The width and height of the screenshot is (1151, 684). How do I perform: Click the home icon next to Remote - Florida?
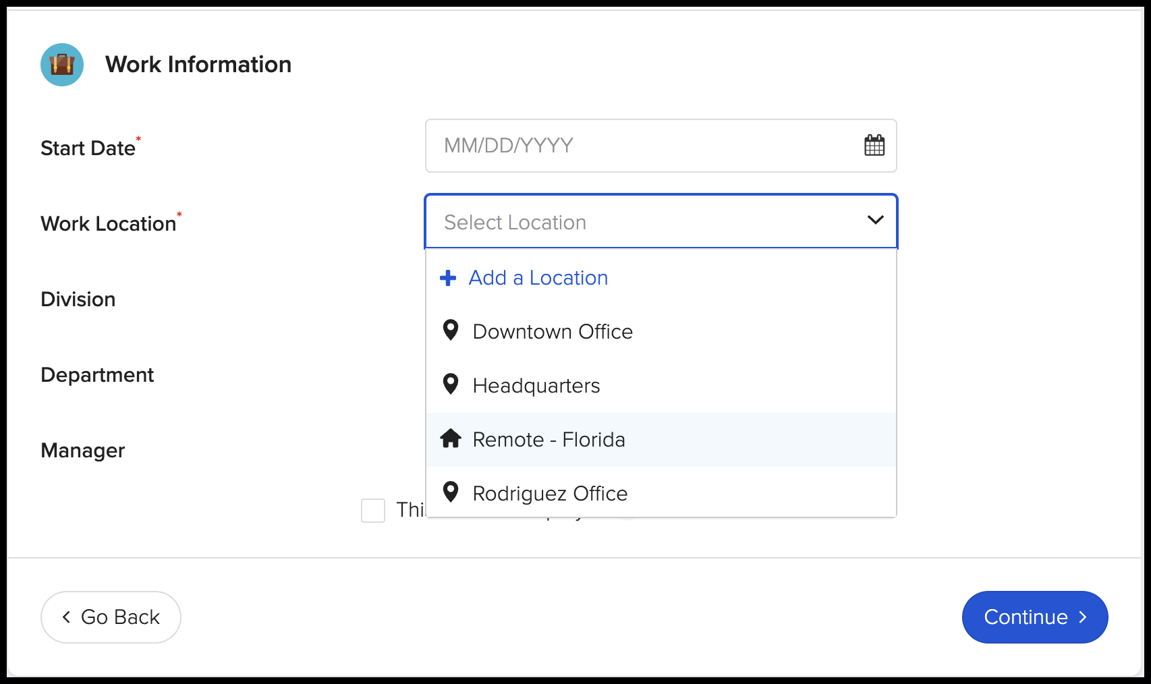tap(449, 438)
